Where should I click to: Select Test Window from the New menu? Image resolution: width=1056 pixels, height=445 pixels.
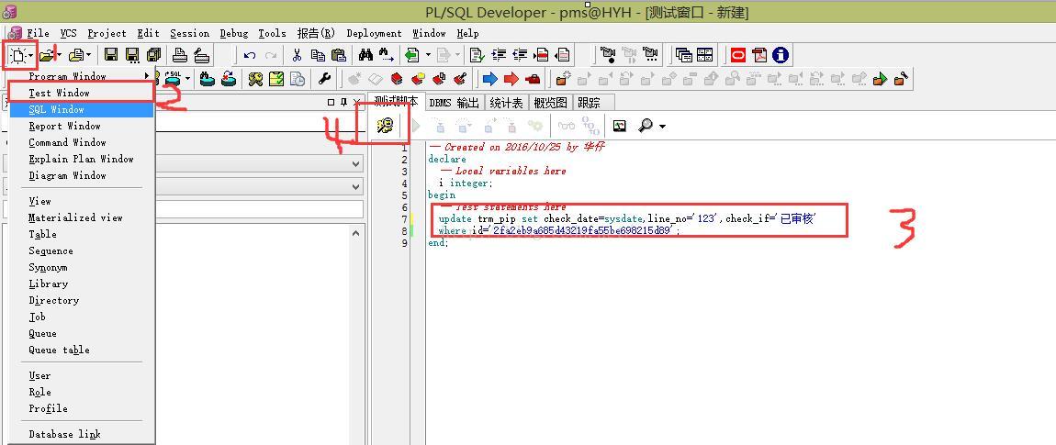tap(82, 93)
